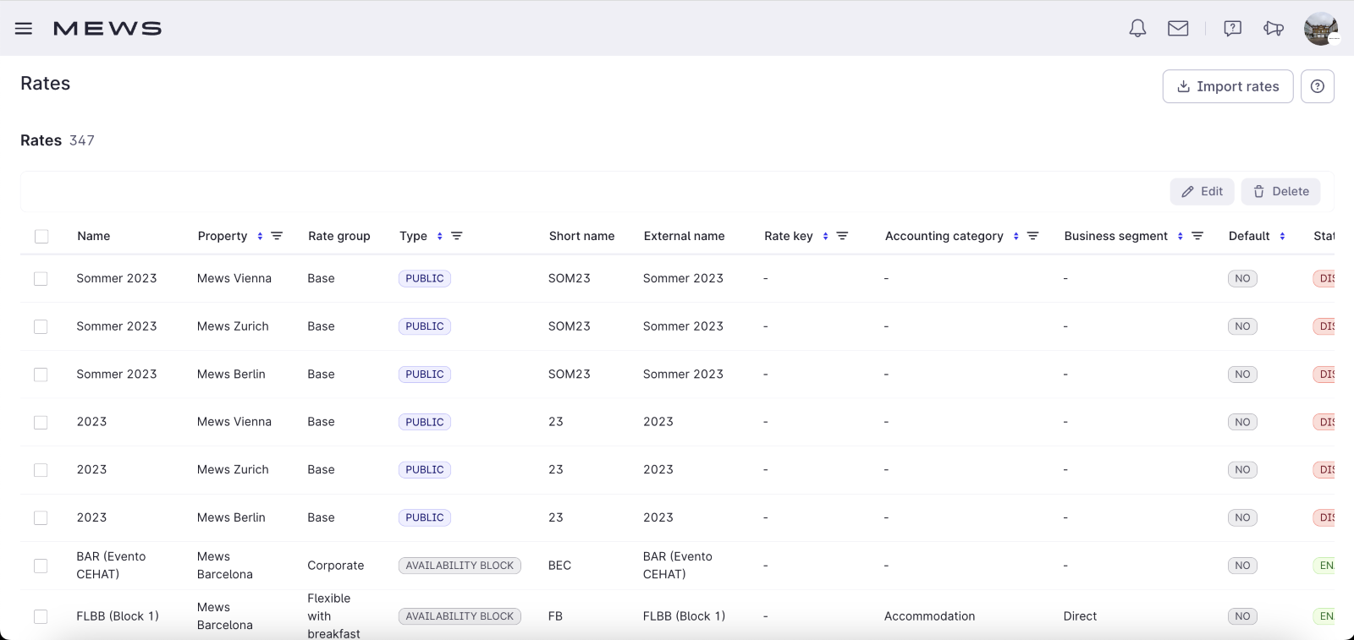
Task: Toggle the select-all checkbox in table header
Action: pos(41,237)
